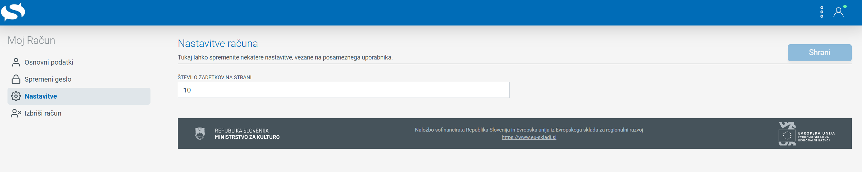Click the remove-user icon beside Izbriši račun
This screenshot has width=862, height=172.
click(16, 113)
